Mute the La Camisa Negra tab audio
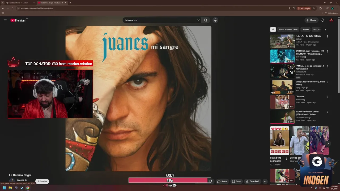Image resolution: width=340 pixels, height=191 pixels. pos(62,3)
